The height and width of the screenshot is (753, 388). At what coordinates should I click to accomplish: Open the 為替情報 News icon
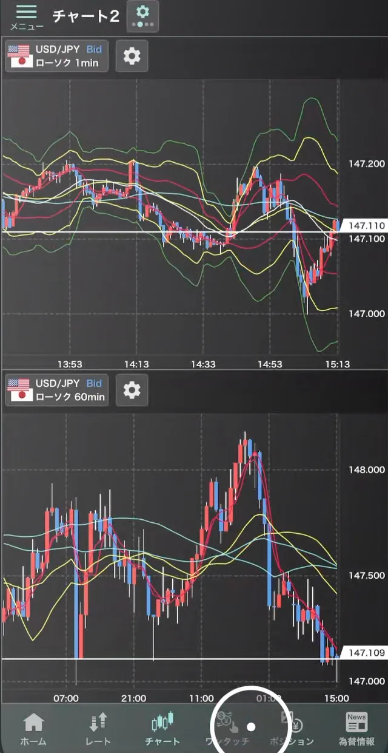(x=356, y=729)
